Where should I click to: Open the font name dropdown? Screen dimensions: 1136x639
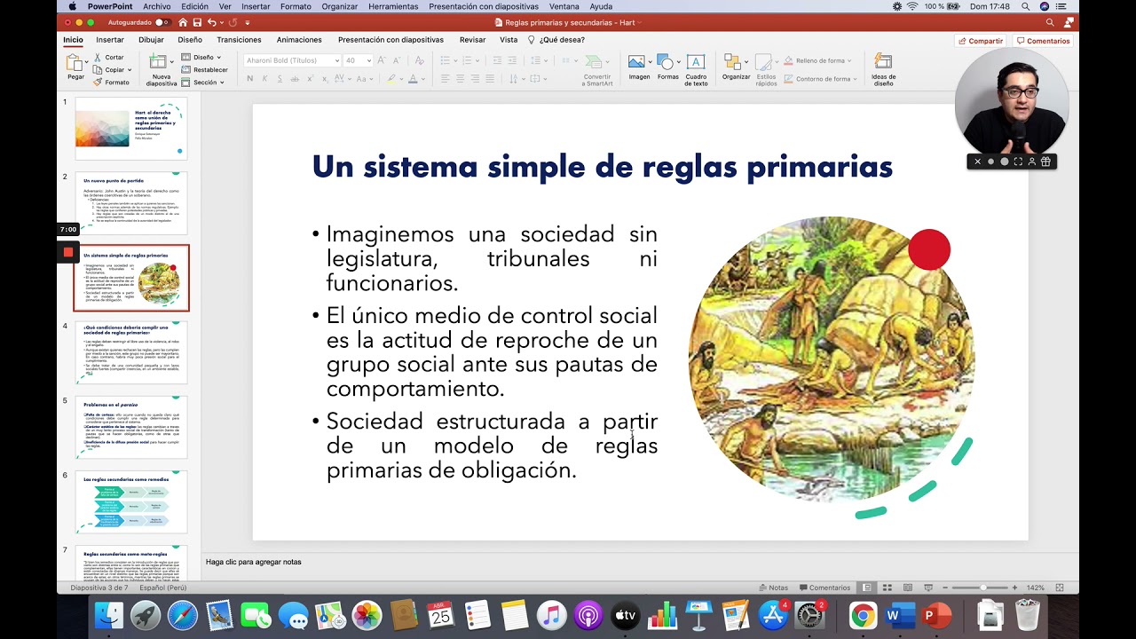point(336,60)
